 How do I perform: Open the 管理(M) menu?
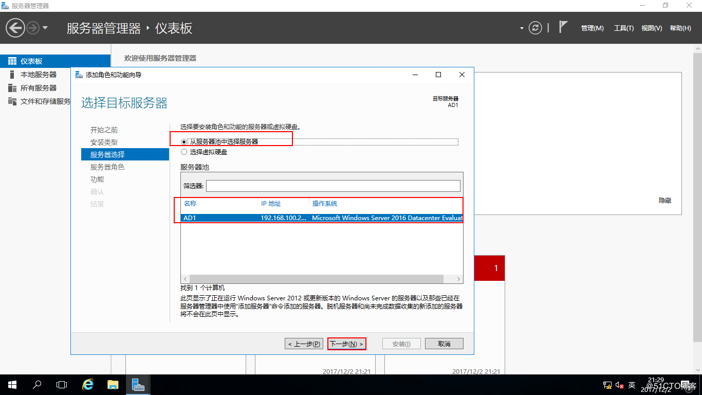click(x=593, y=28)
